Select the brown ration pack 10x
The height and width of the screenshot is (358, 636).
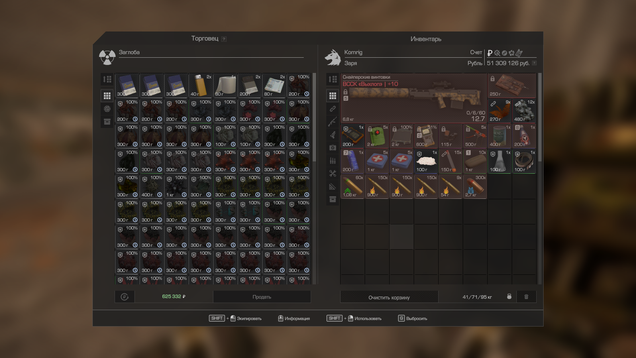click(475, 161)
